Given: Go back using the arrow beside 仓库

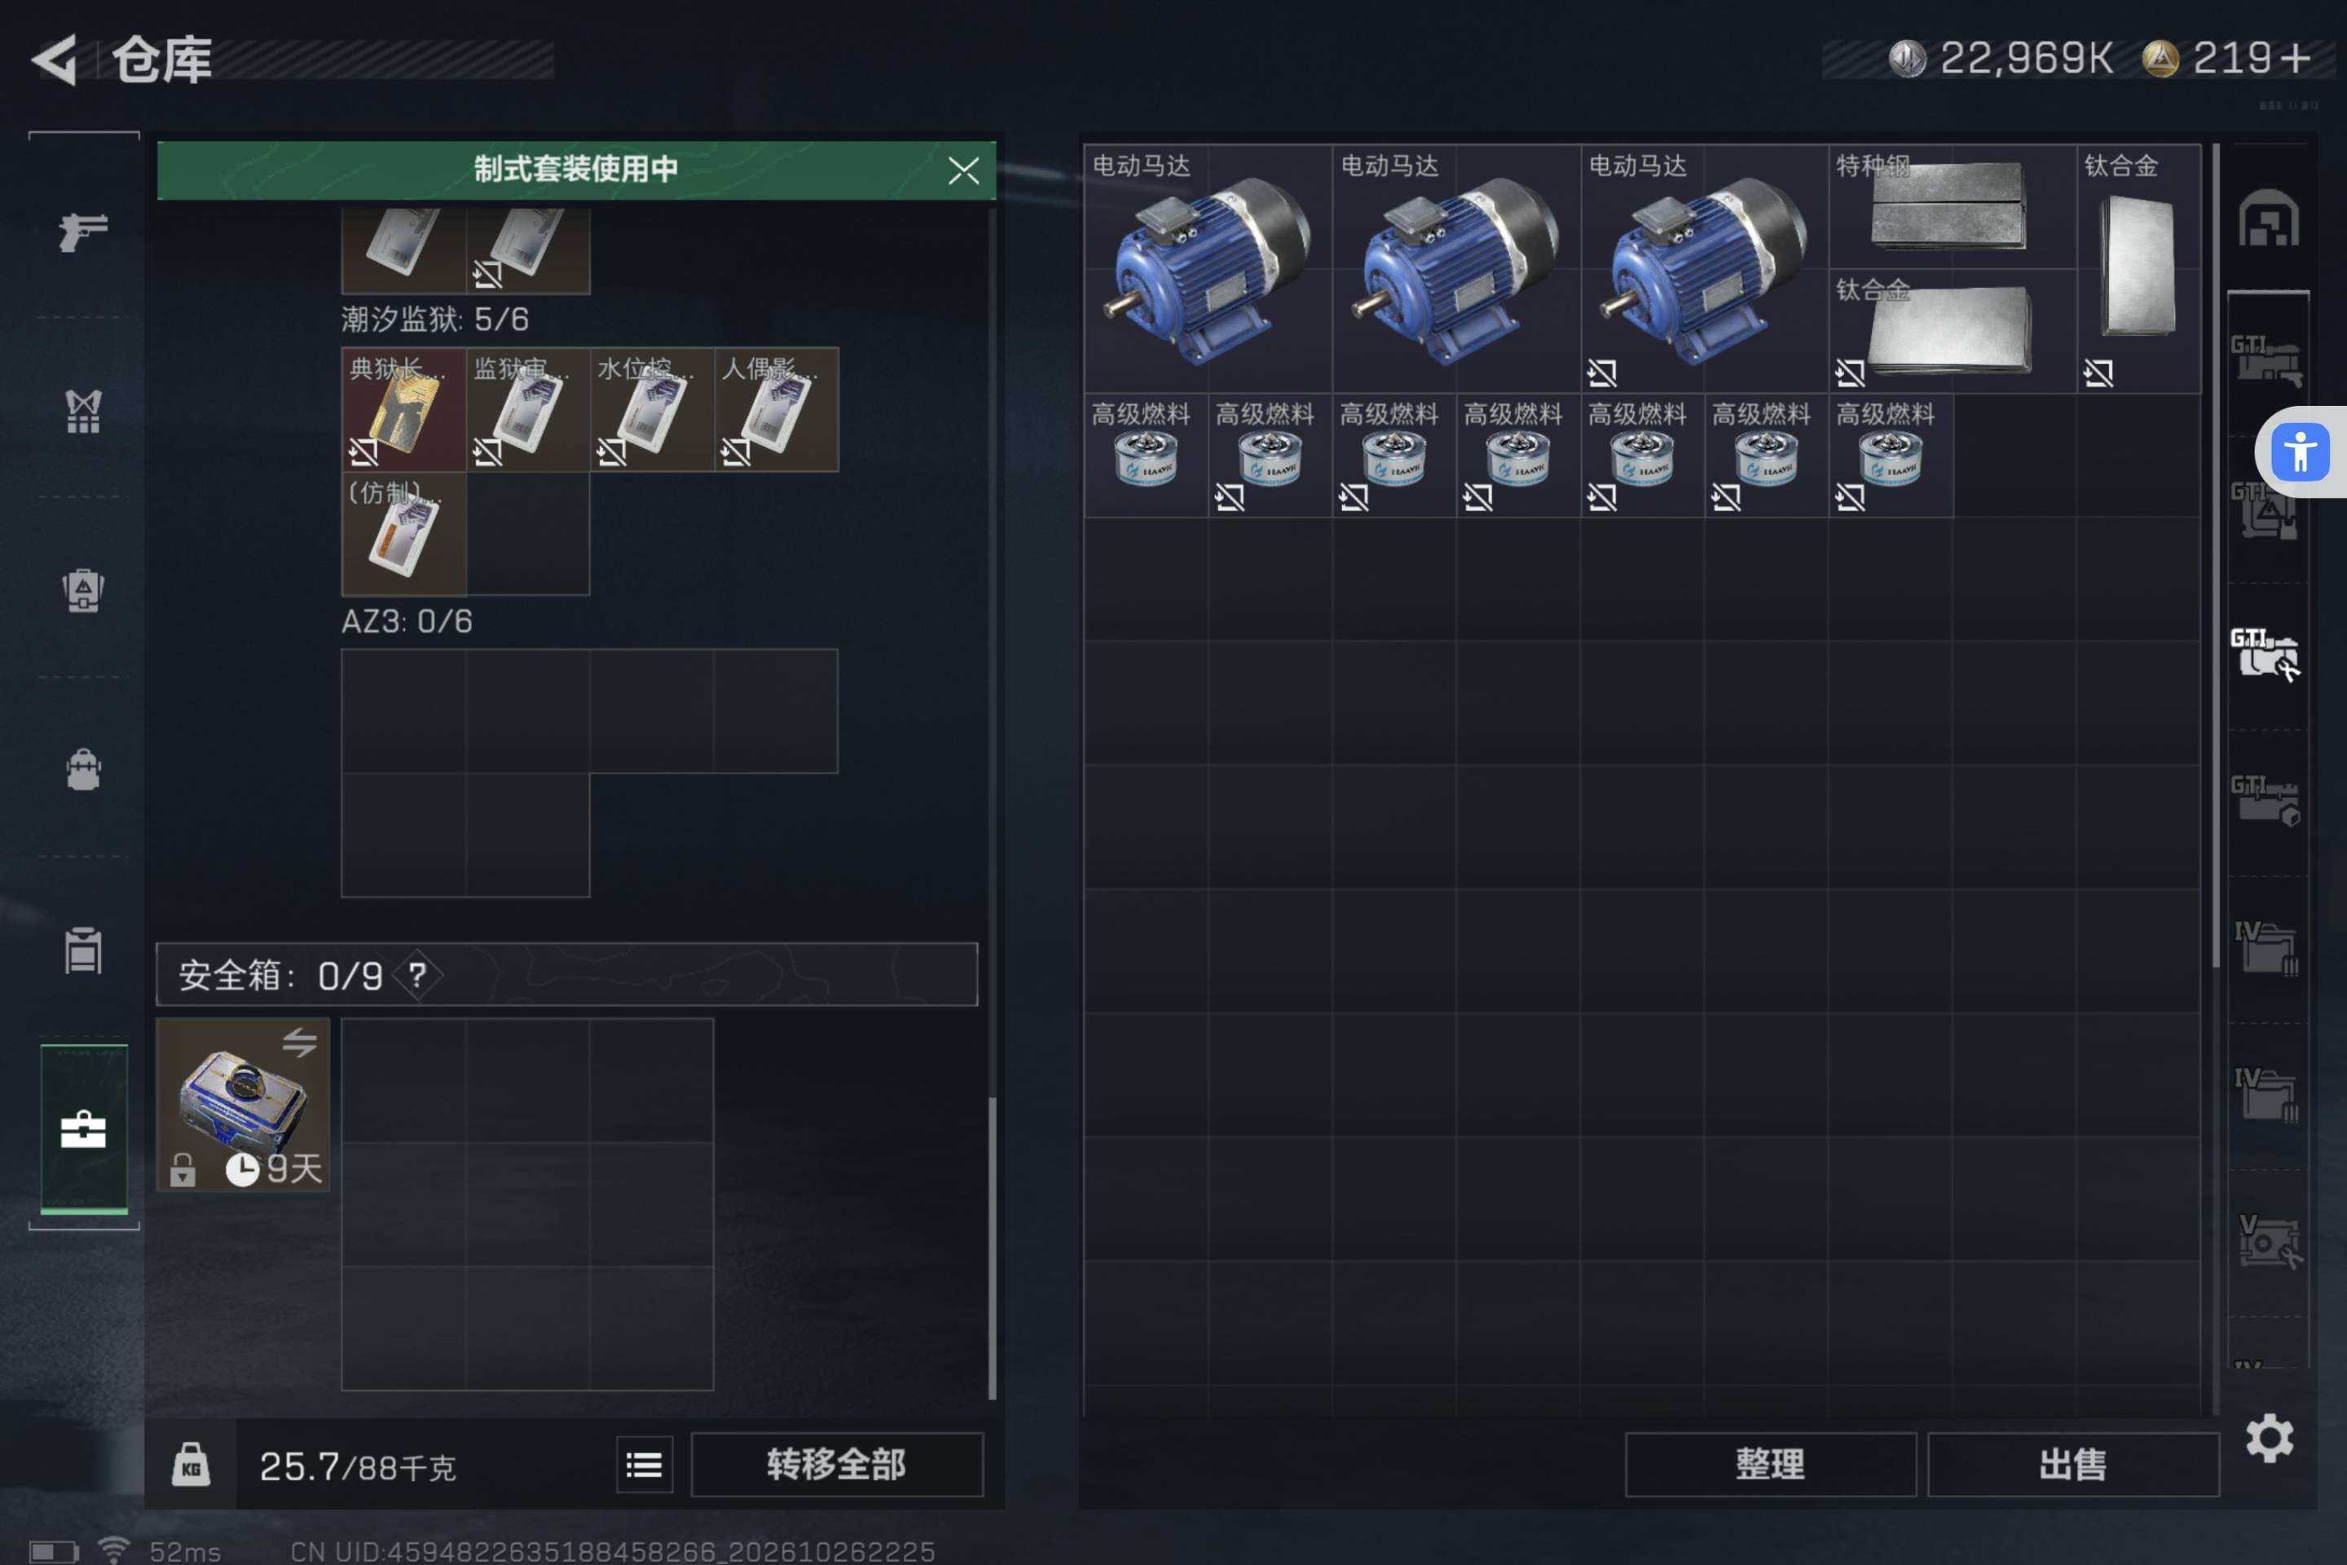Looking at the screenshot, I should [55, 60].
